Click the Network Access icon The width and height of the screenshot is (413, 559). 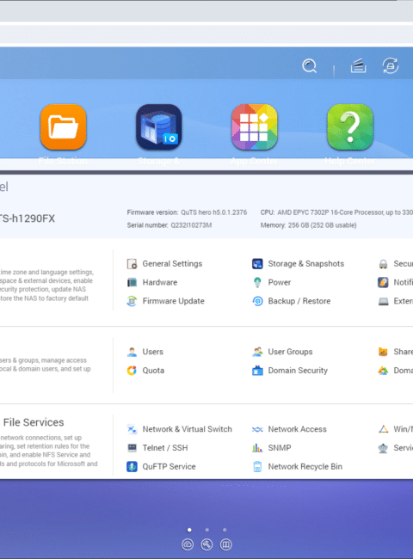point(257,429)
